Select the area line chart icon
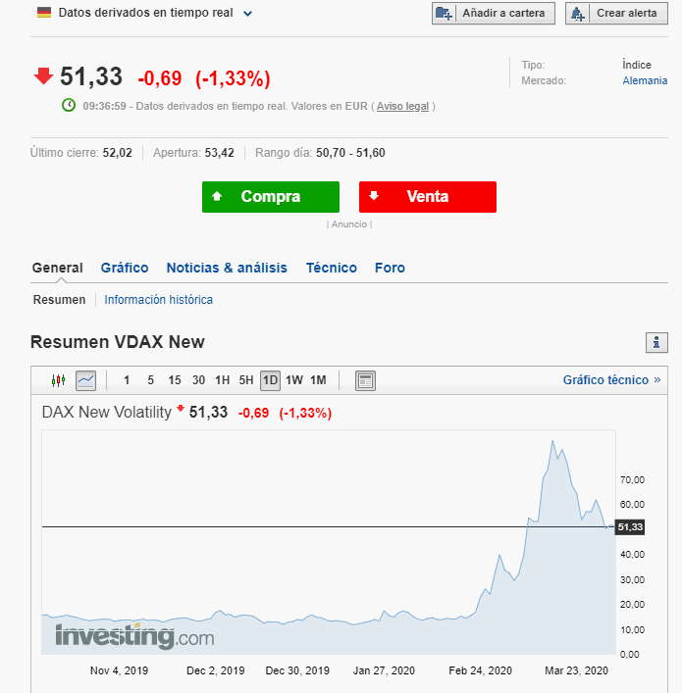682x693 pixels. [x=85, y=380]
